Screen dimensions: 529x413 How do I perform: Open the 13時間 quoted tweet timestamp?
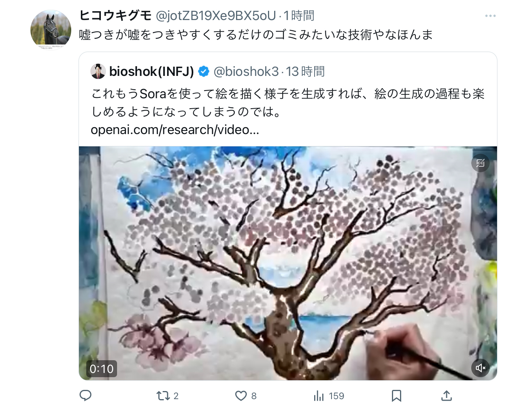[305, 71]
